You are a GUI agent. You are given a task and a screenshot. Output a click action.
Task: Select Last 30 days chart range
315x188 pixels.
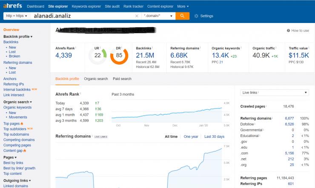click(215, 137)
